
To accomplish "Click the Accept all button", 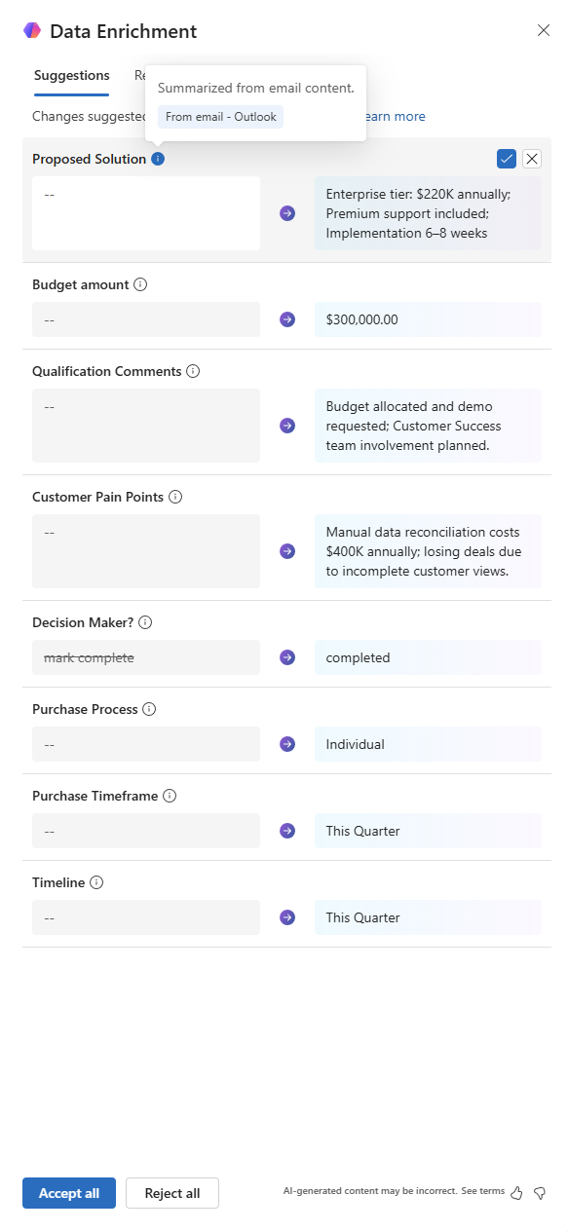I will [x=69, y=1193].
